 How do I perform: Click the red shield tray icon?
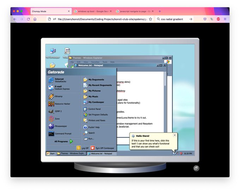point(181,154)
